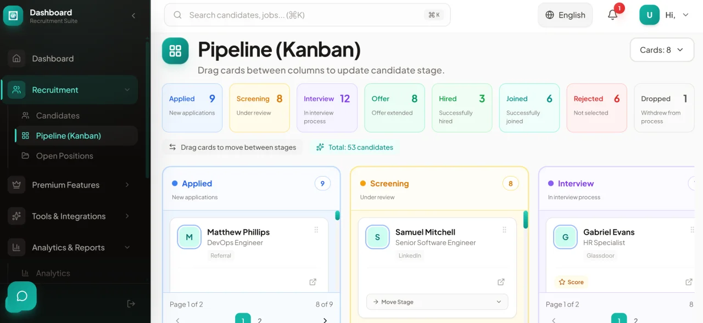The image size is (703, 323).
Task: Open notifications via the bell icon
Action: 613,15
